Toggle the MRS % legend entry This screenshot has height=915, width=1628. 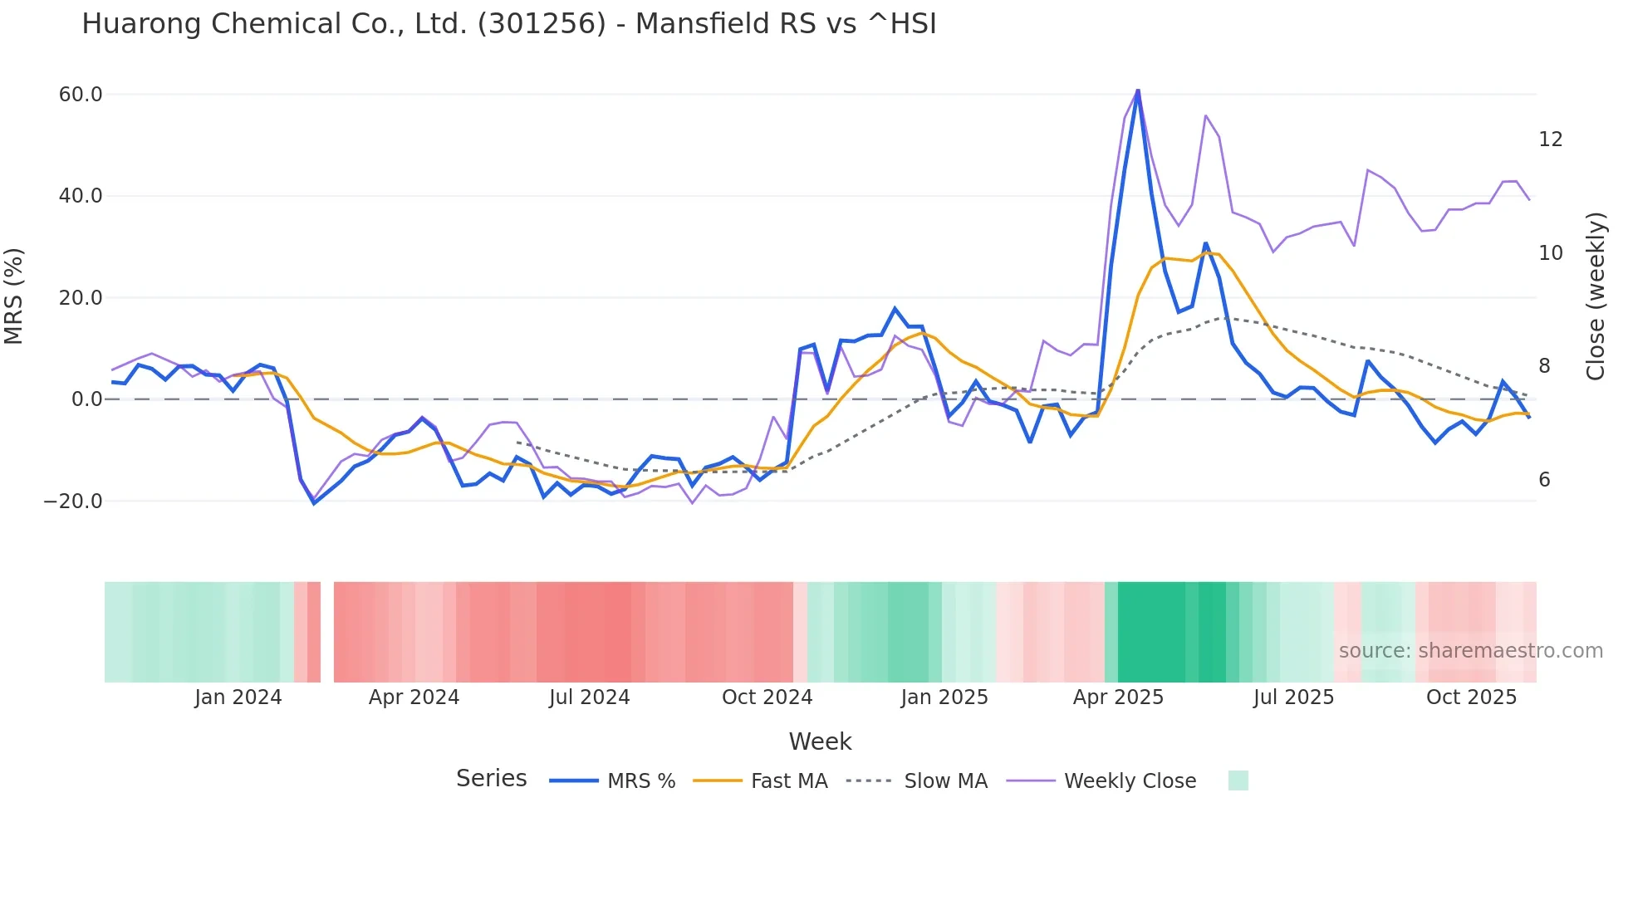point(612,781)
